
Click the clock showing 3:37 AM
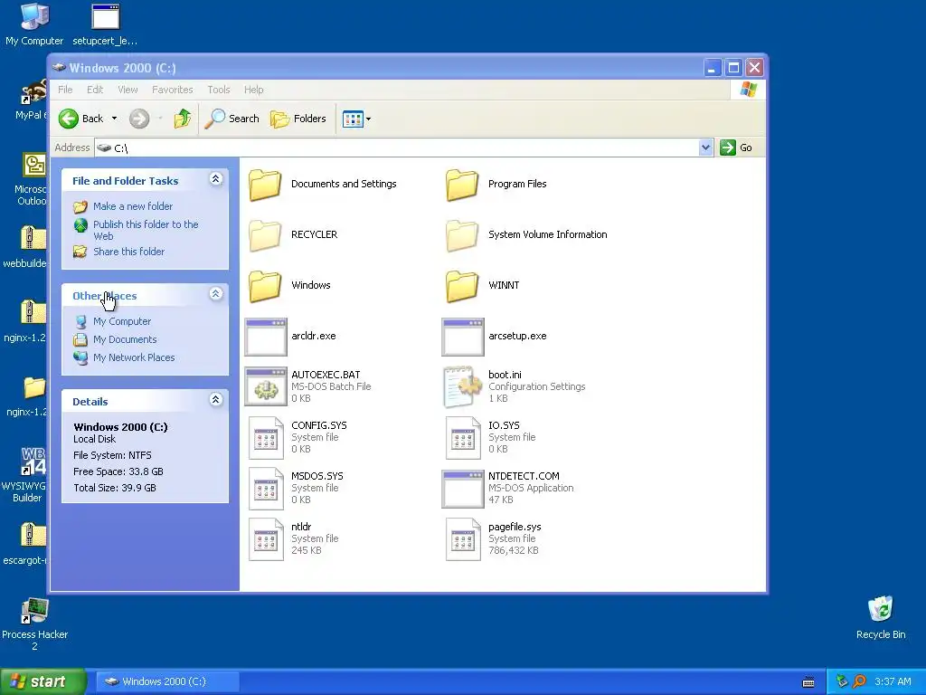[893, 681]
